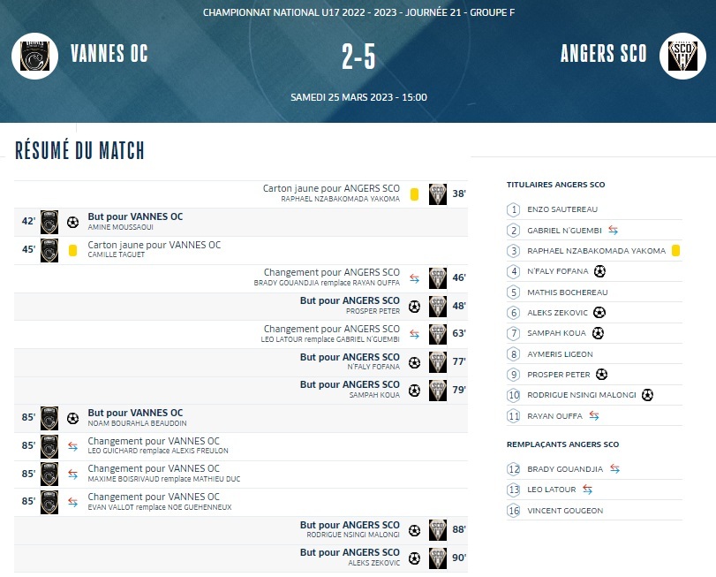The height and width of the screenshot is (577, 716).
Task: Click the goal ball icon at 42'
Action: 72,223
